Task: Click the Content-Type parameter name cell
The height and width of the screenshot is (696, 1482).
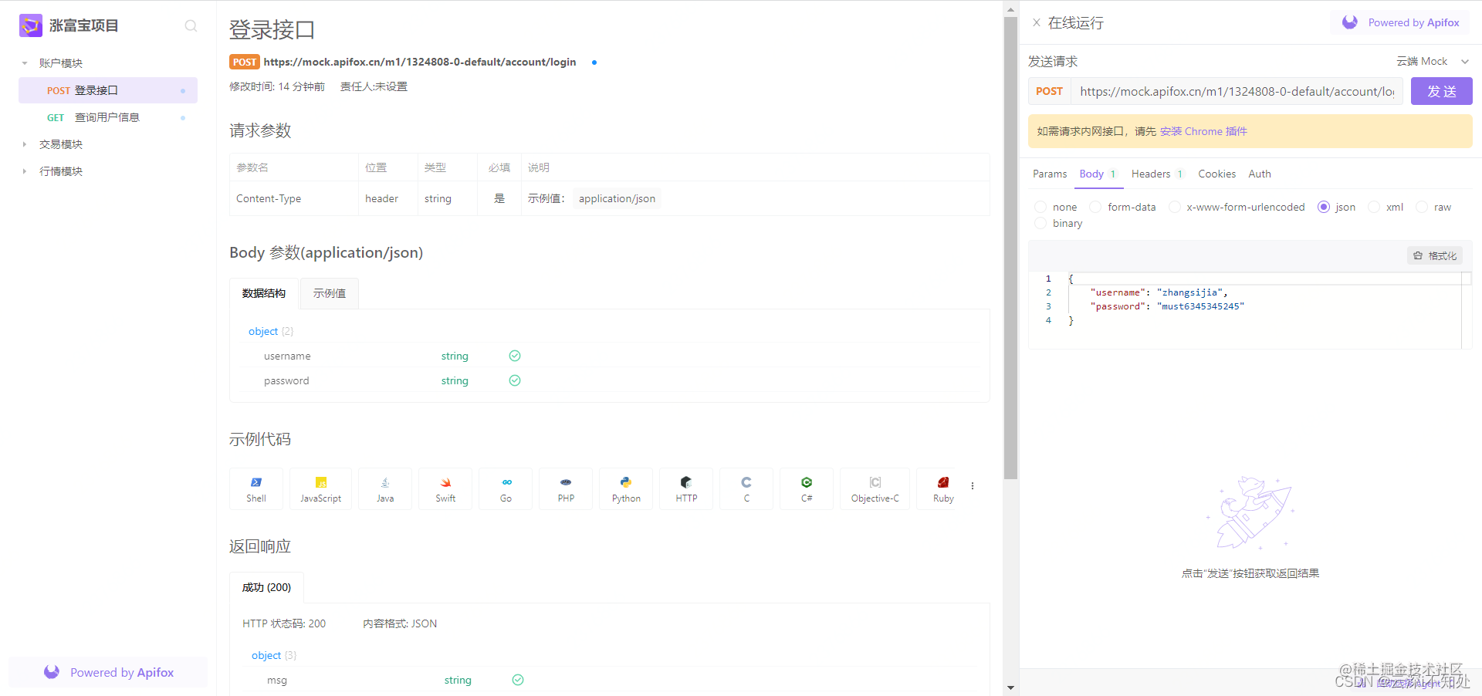Action: [293, 198]
